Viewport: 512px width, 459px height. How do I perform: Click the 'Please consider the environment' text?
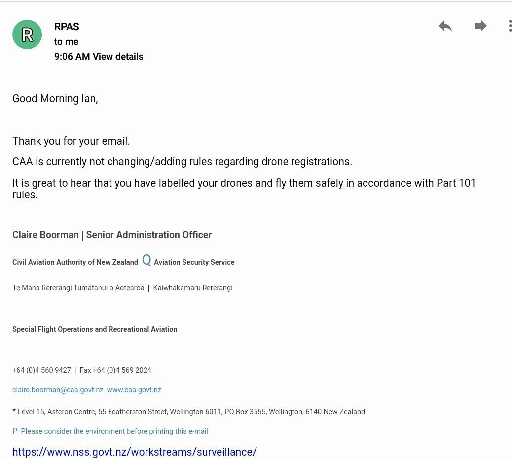(x=114, y=431)
